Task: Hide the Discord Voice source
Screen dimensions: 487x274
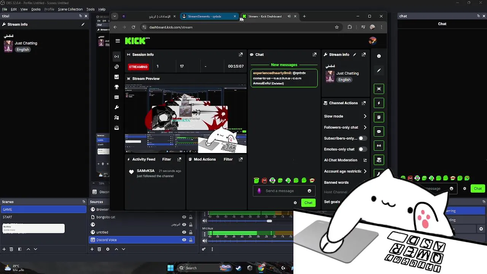Action: [x=184, y=240]
